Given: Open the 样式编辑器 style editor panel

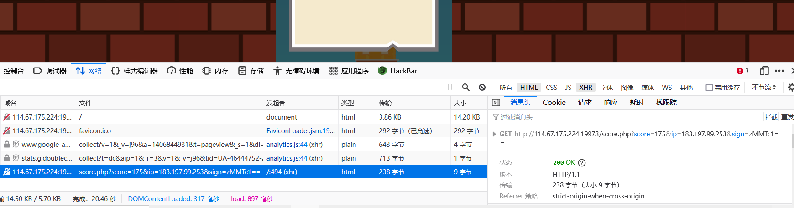Looking at the screenshot, I should coord(135,71).
